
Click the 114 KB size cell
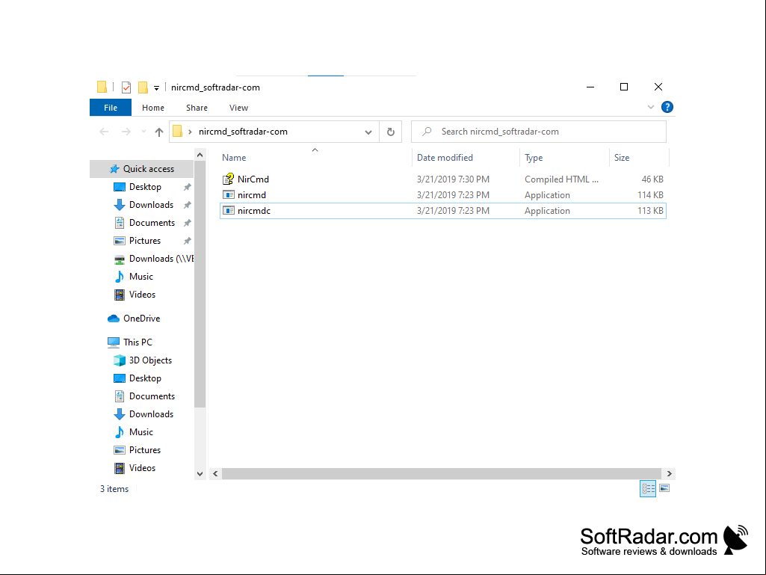650,195
